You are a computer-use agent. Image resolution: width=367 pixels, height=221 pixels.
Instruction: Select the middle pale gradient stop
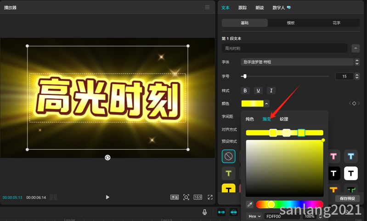click(x=287, y=133)
